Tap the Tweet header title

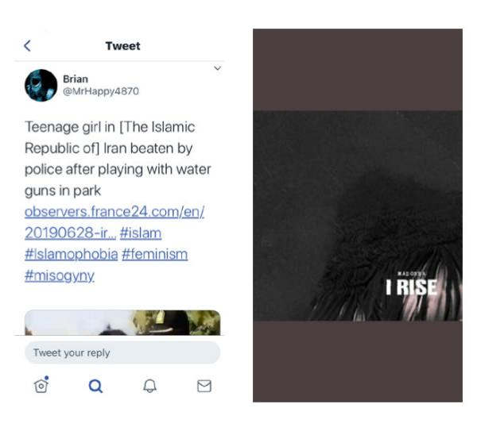pos(123,46)
